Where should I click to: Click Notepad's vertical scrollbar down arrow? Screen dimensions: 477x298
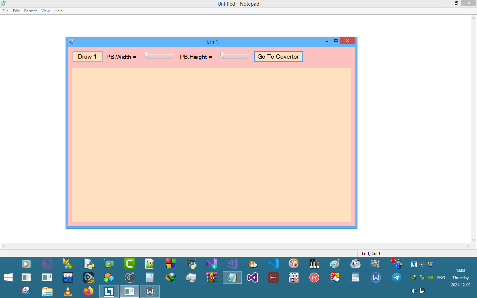tap(473, 240)
